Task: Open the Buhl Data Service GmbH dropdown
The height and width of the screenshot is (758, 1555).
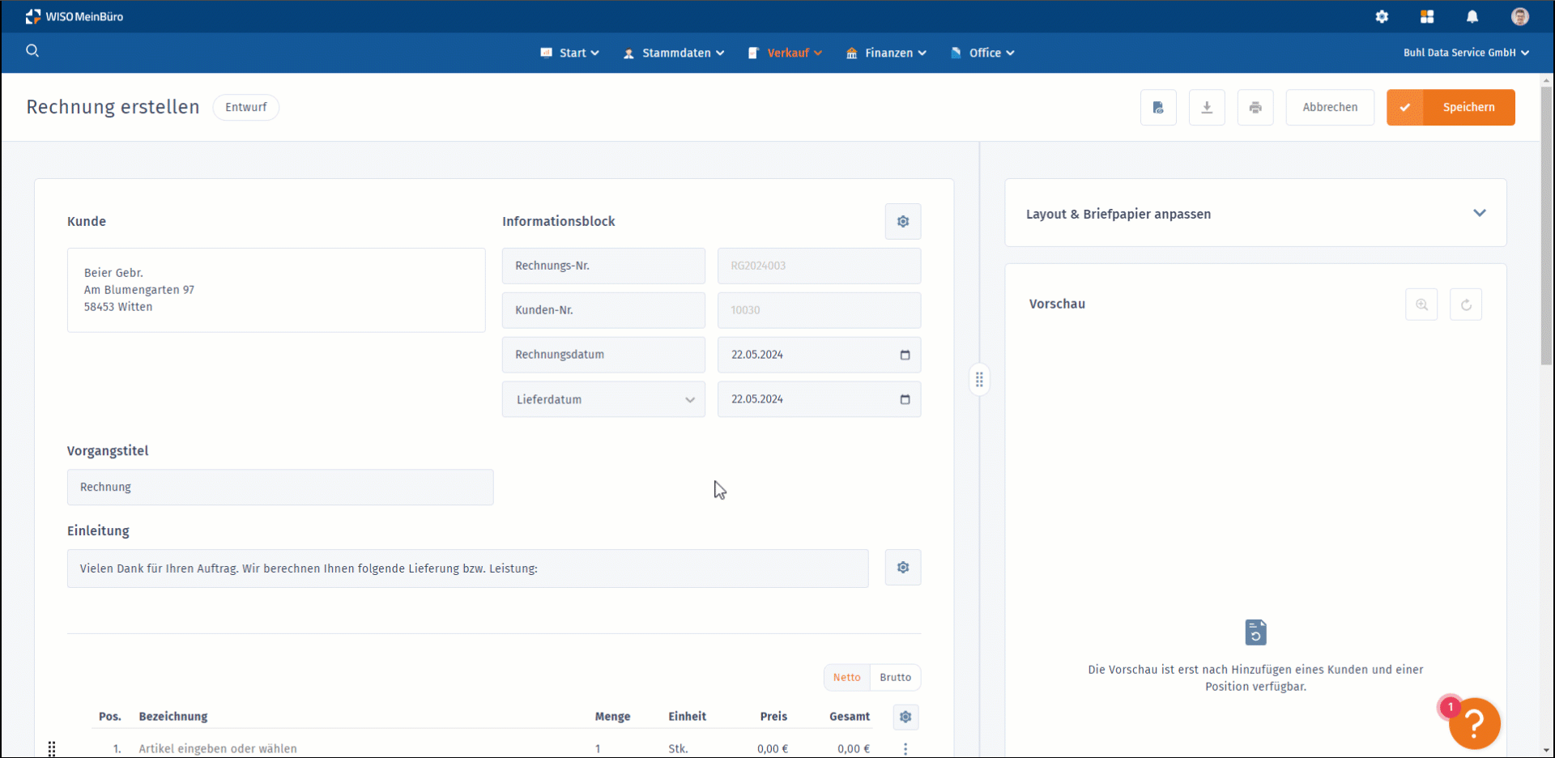Action: (x=1466, y=53)
